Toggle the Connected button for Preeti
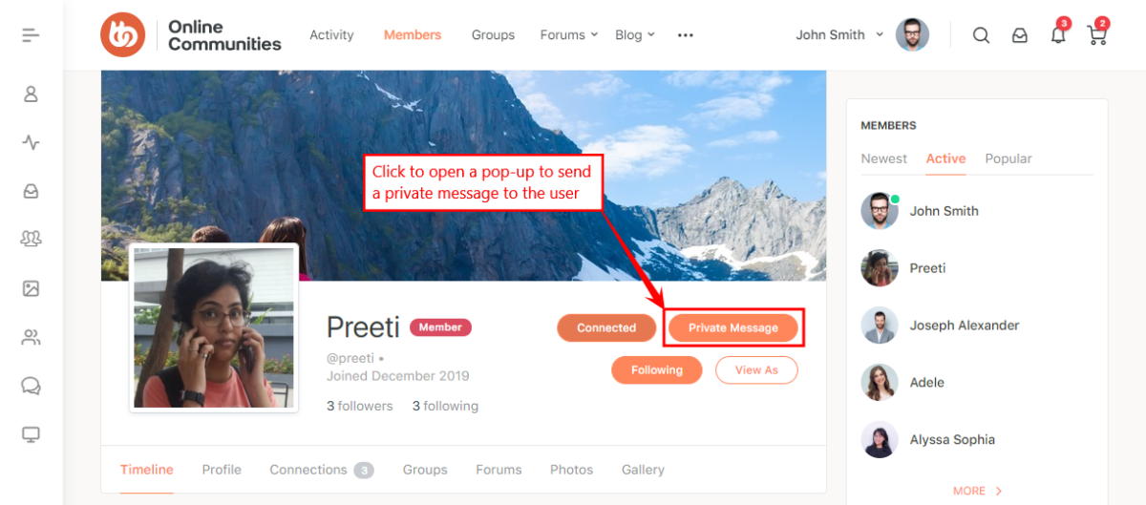The width and height of the screenshot is (1146, 505). pyautogui.click(x=605, y=327)
